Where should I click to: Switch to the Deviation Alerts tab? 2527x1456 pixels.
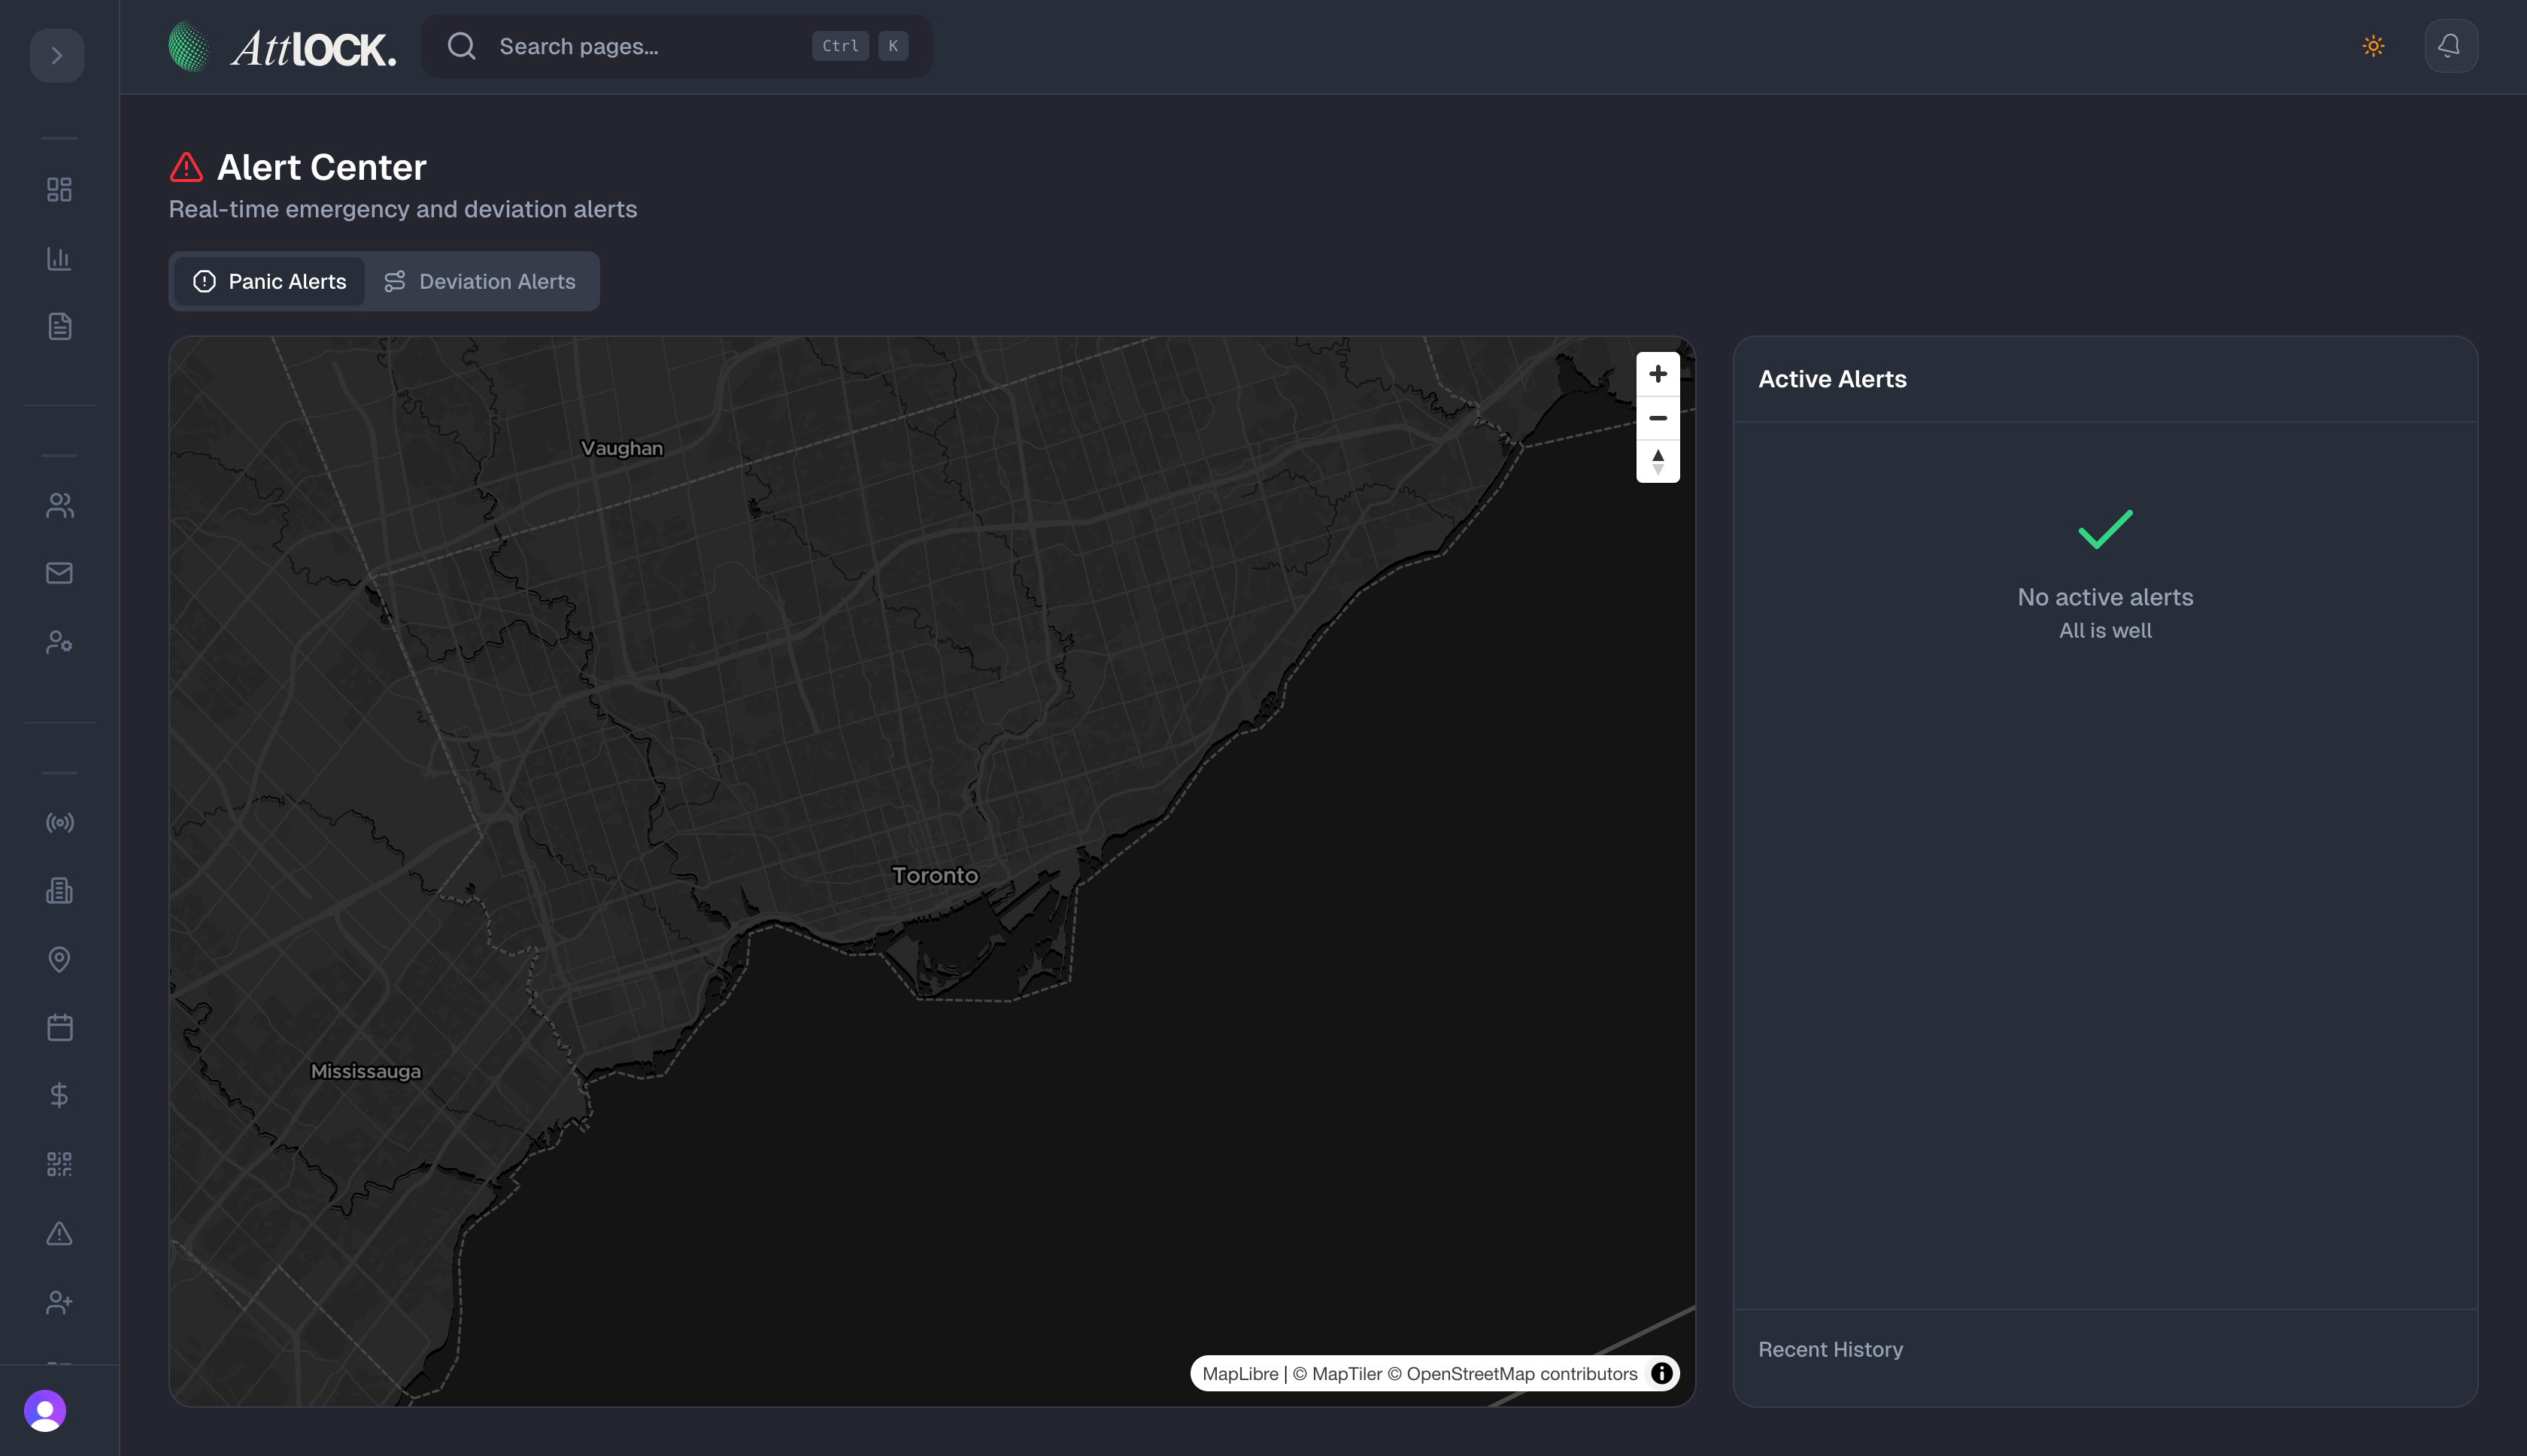(480, 282)
